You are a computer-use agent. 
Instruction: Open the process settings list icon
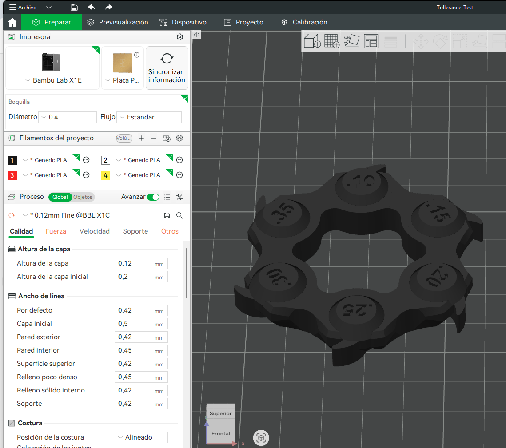[167, 197]
